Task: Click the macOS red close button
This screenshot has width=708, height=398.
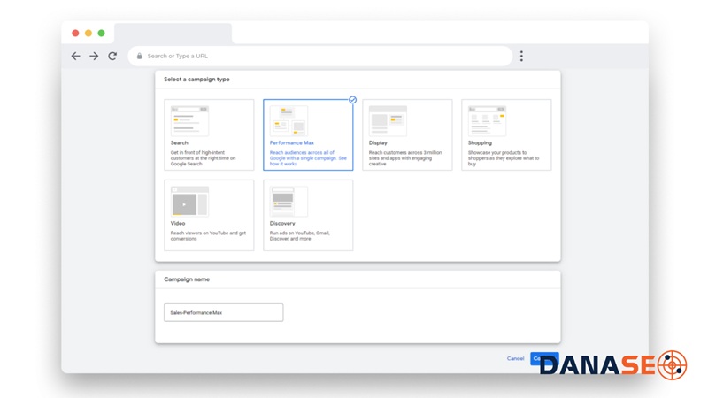Action: pos(75,33)
